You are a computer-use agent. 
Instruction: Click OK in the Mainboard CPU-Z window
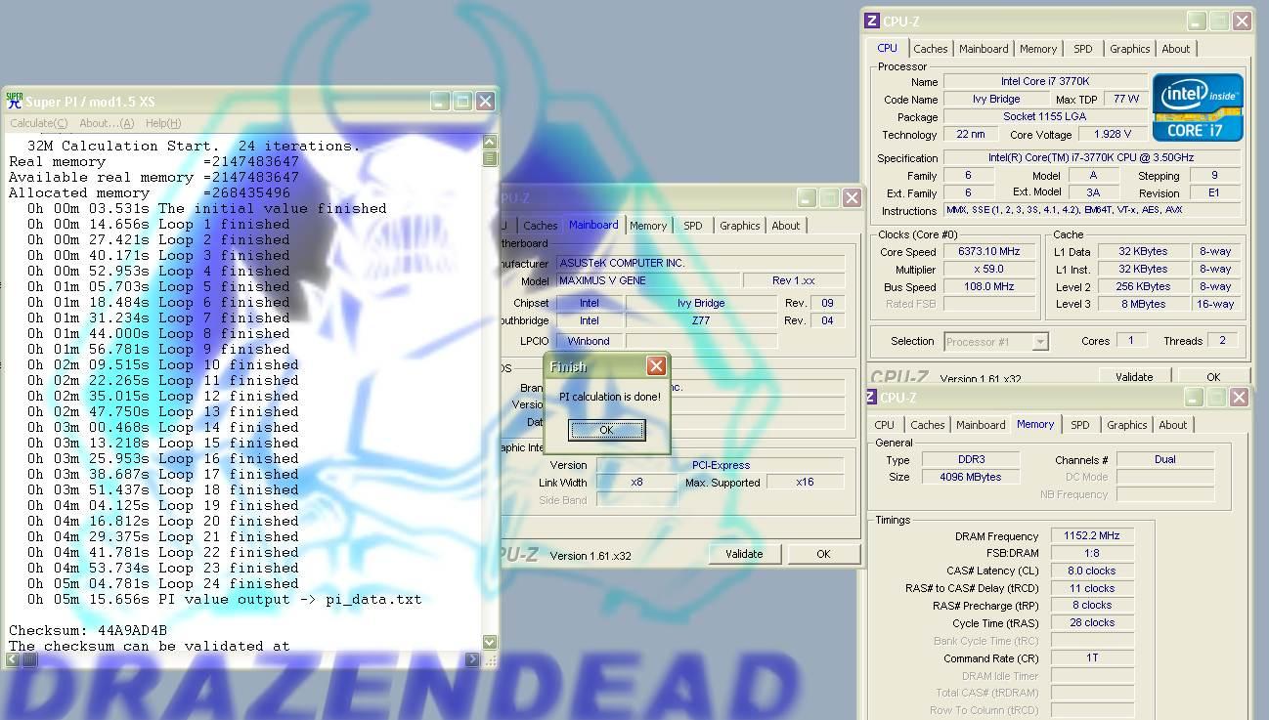[x=823, y=554]
